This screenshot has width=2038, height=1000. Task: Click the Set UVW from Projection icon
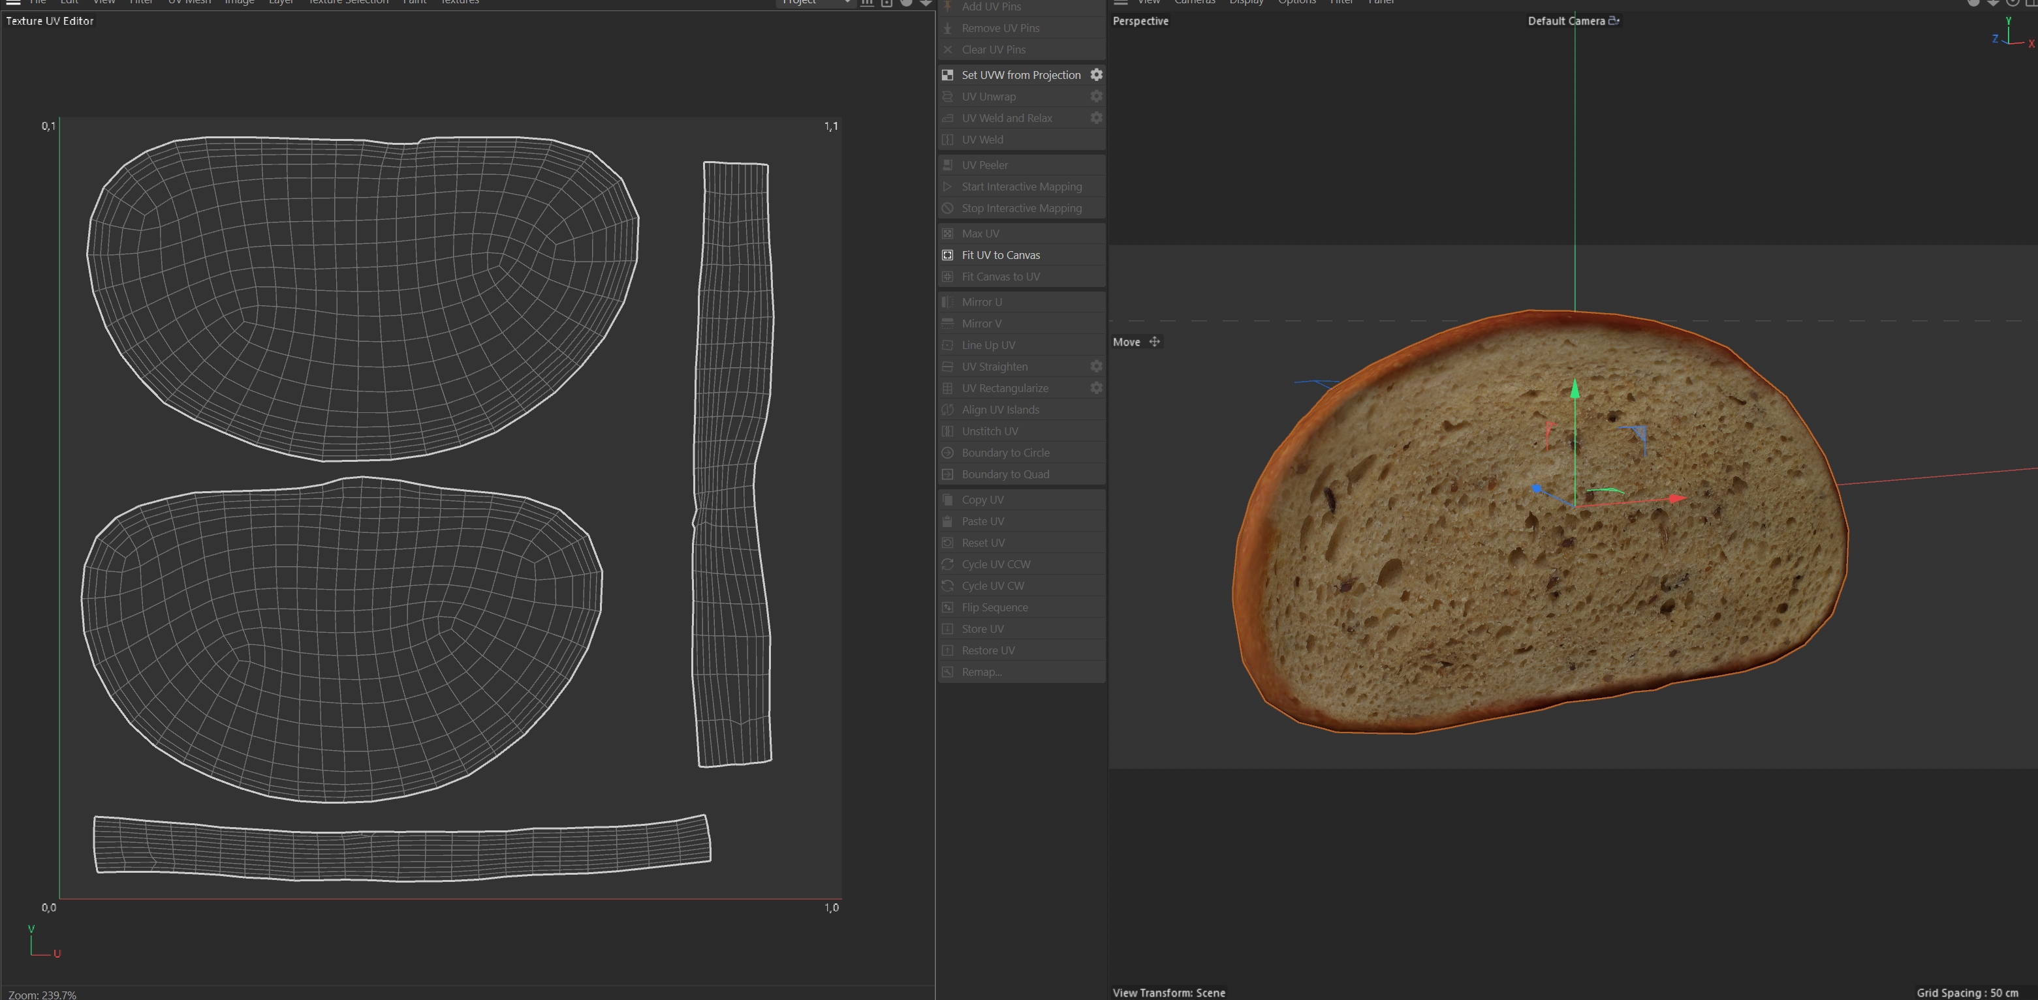tap(947, 75)
